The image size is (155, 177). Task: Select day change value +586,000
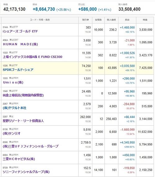tap(87, 9)
